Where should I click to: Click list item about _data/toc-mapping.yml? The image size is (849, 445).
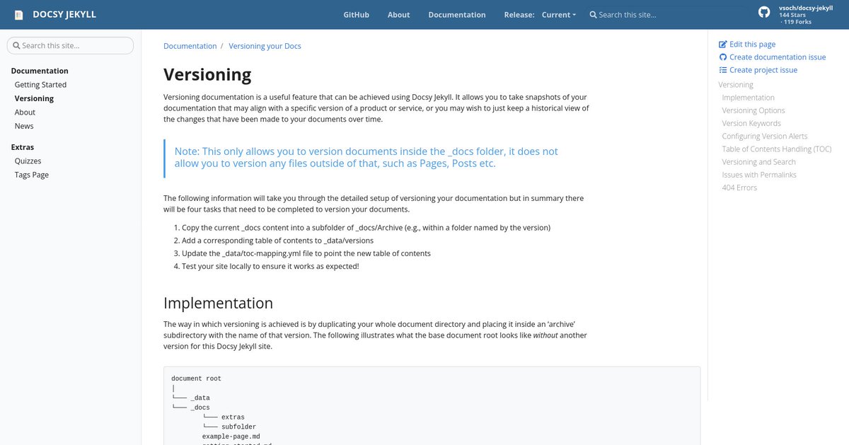click(x=306, y=253)
